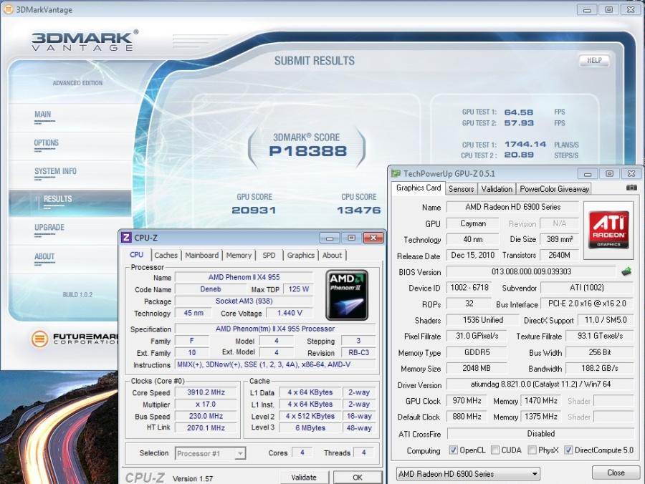Viewport: 645px width, 484px height.
Task: Open the MAIN section in 3DMark sidebar
Action: coord(43,115)
